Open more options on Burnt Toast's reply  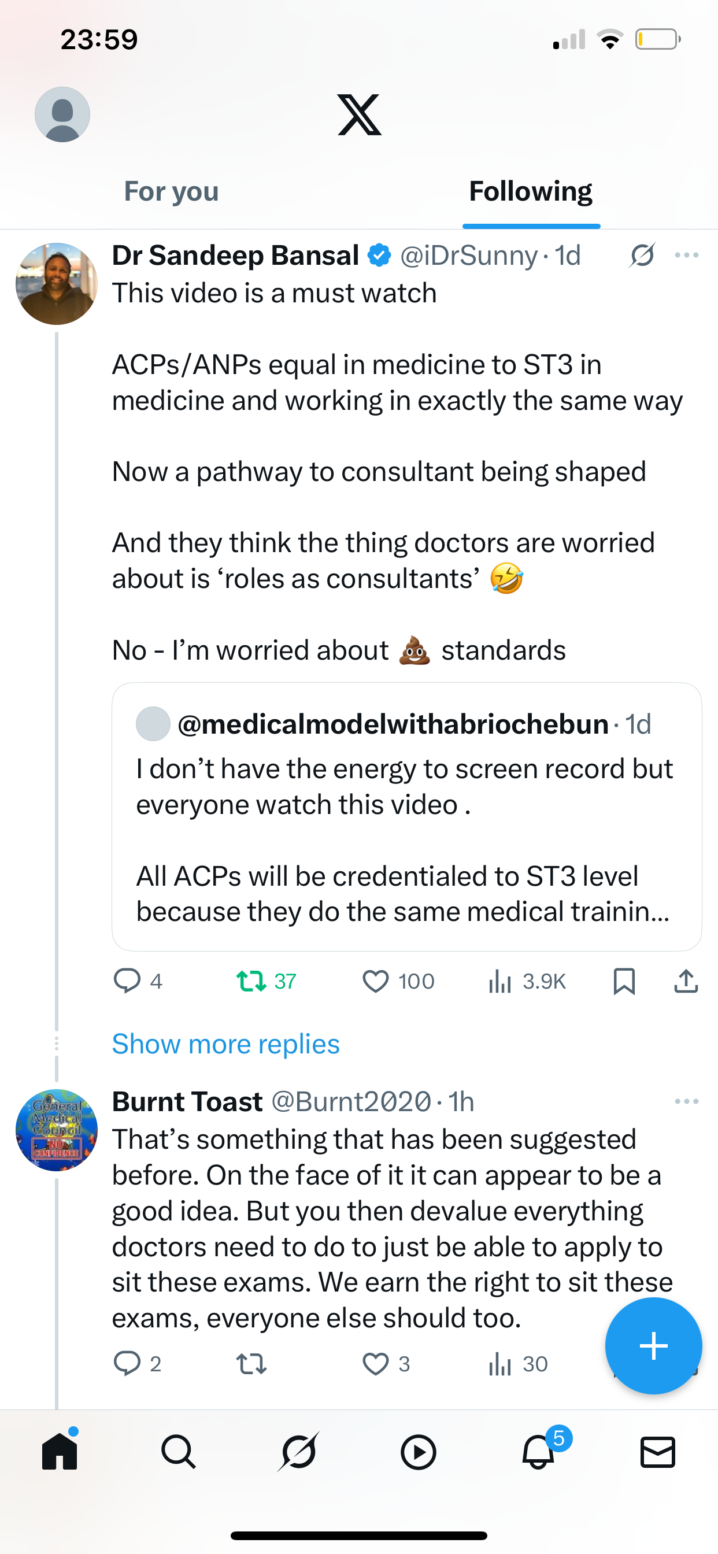pyautogui.click(x=687, y=1101)
